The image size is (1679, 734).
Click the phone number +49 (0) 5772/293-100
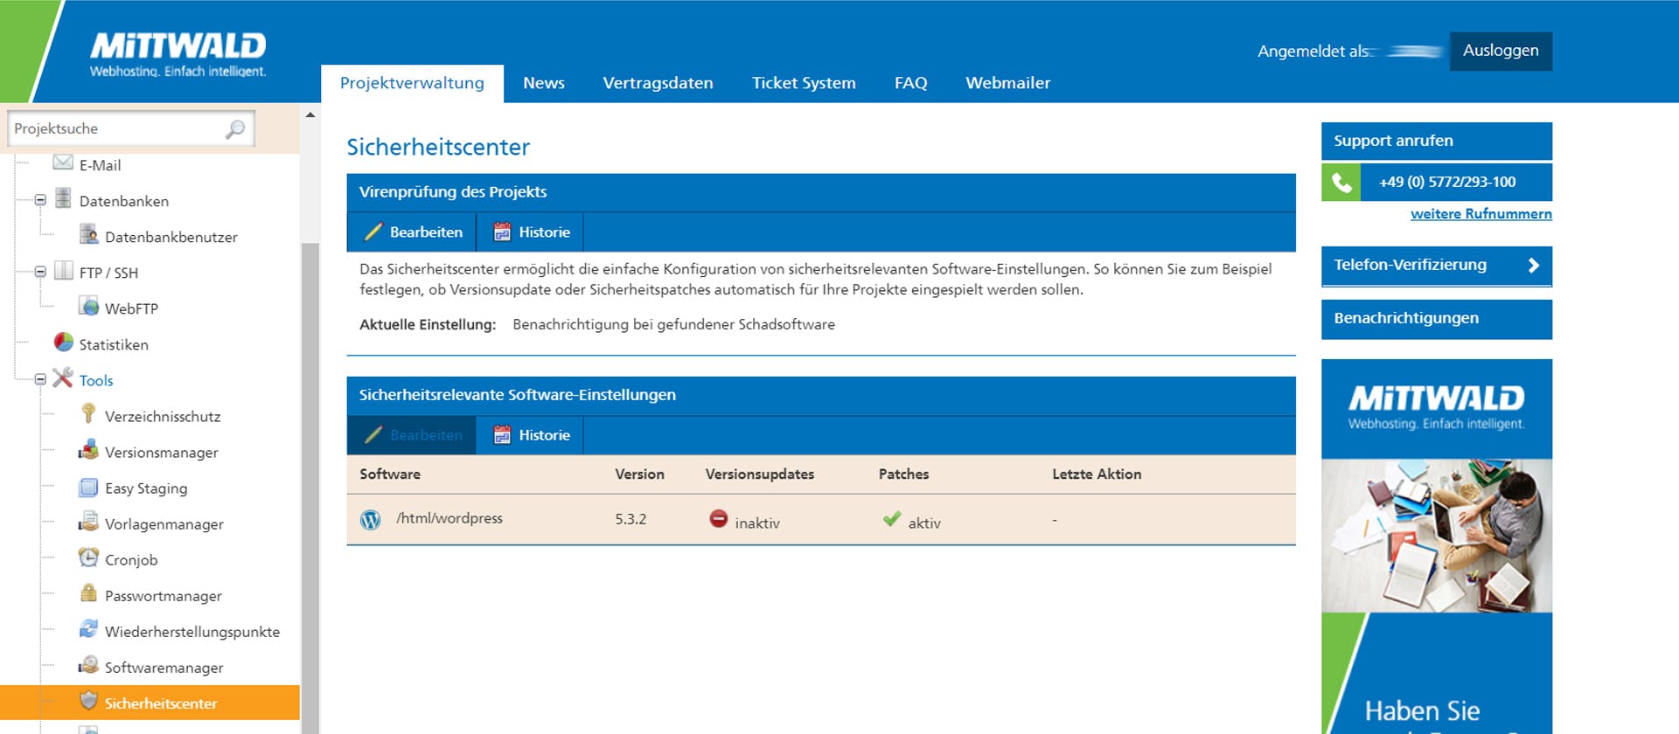point(1447,183)
